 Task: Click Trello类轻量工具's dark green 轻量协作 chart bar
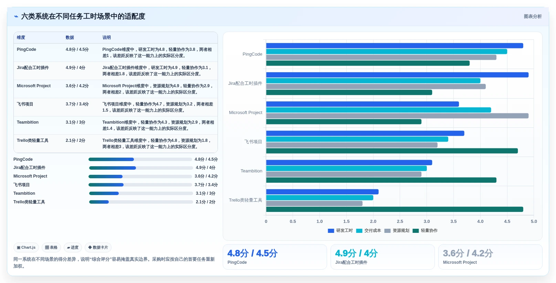click(395, 210)
